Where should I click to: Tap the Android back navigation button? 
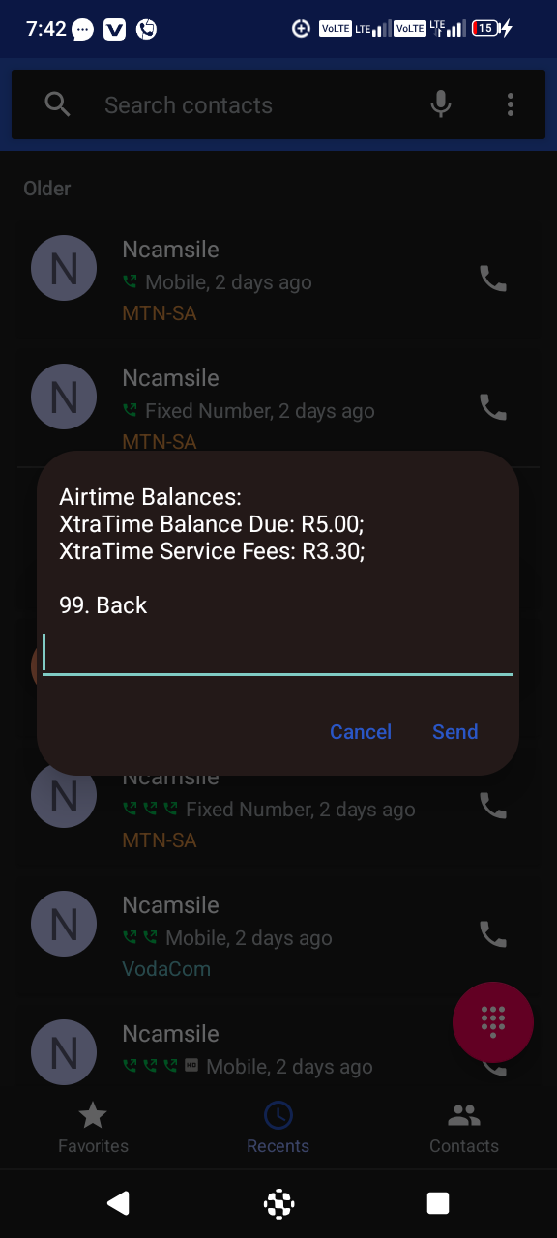pyautogui.click(x=118, y=1203)
